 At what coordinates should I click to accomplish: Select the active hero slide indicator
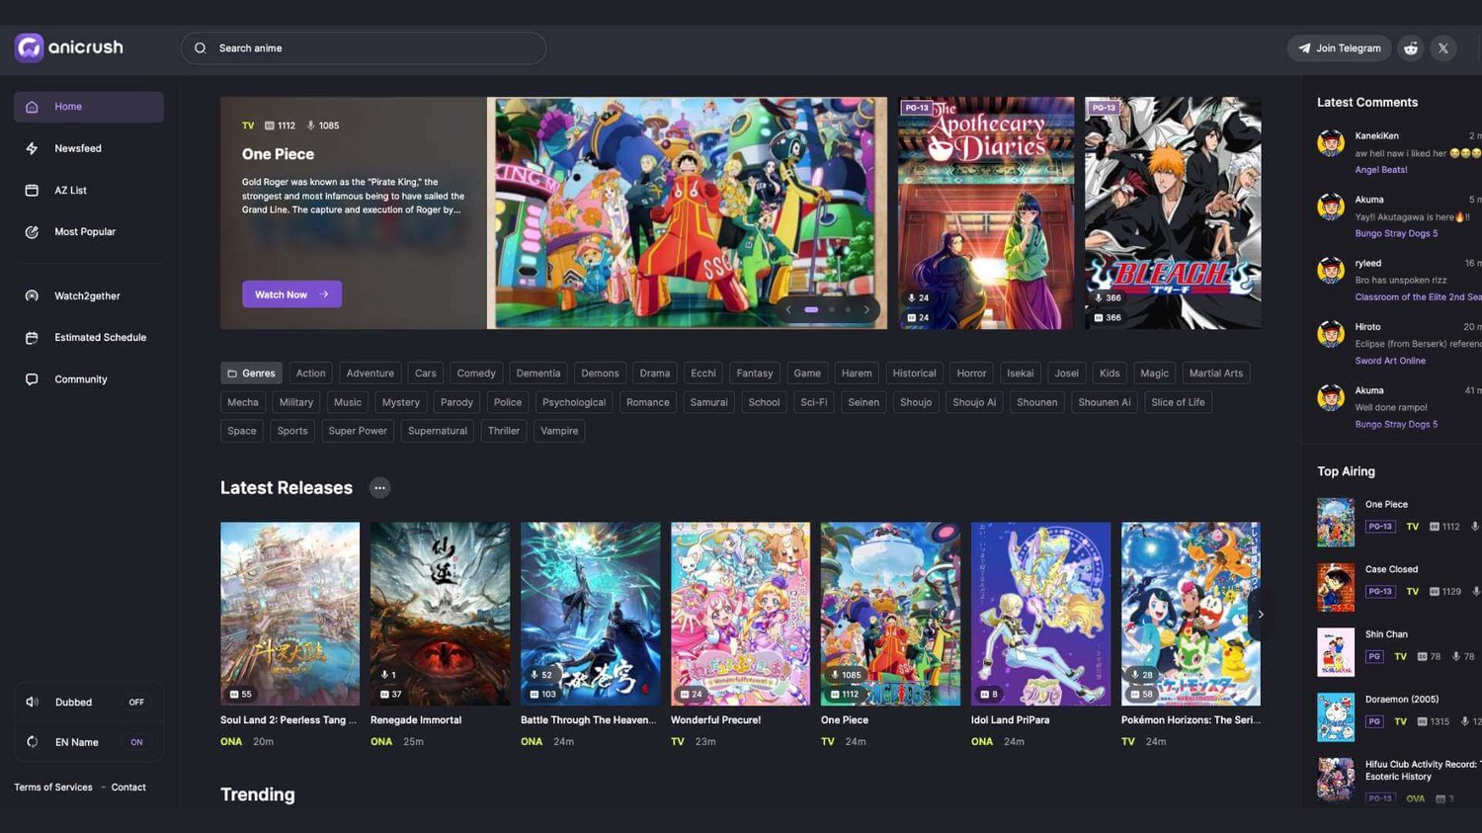click(x=811, y=309)
